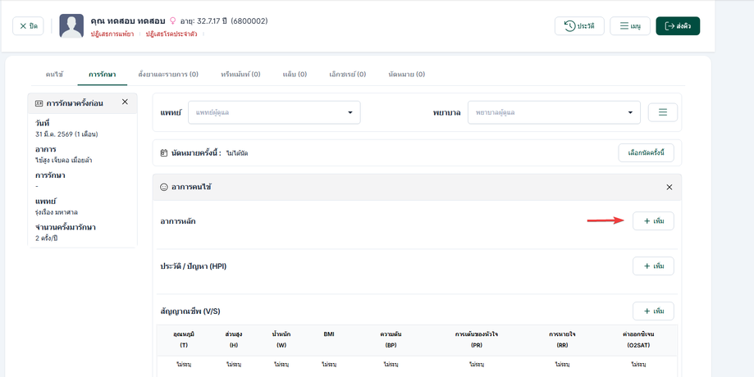Screen dimensions: 754x377
Task: Click hamburger icon beside nurse dropdown
Action: coord(663,112)
